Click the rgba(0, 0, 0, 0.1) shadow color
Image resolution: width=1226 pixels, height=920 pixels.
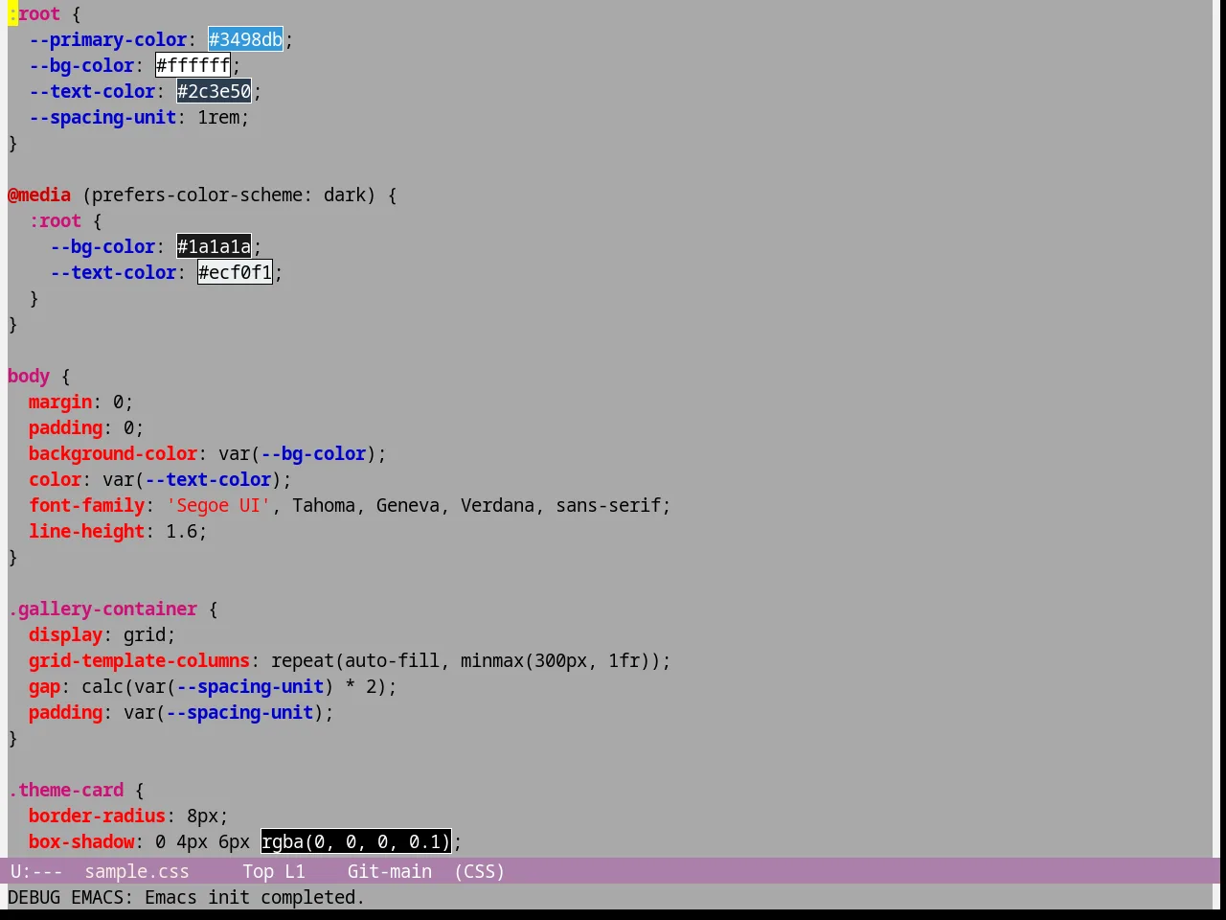(x=355, y=841)
